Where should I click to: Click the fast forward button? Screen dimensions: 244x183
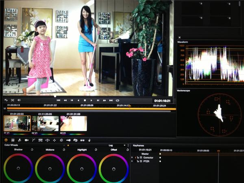click(x=105, y=100)
